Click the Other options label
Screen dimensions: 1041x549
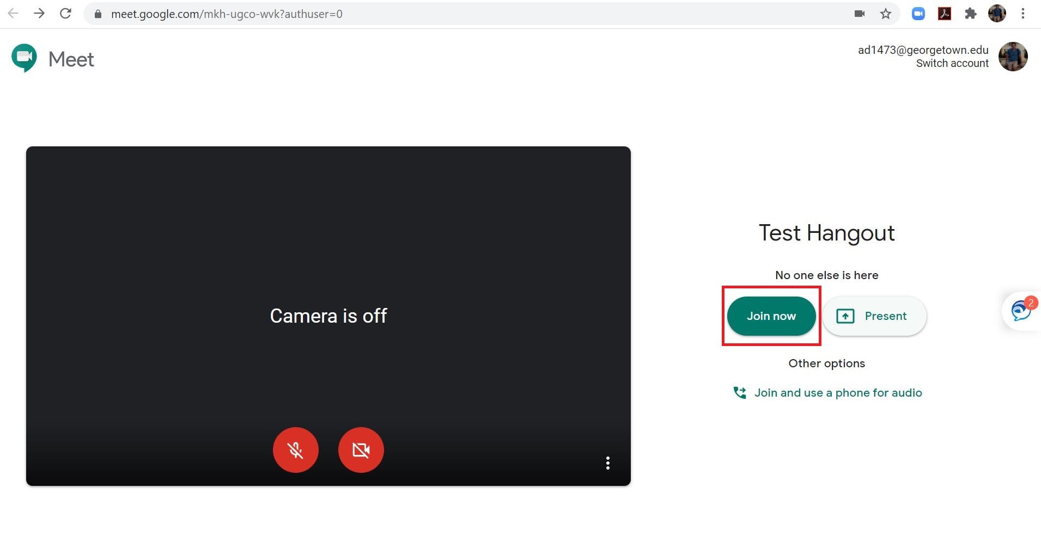click(826, 363)
